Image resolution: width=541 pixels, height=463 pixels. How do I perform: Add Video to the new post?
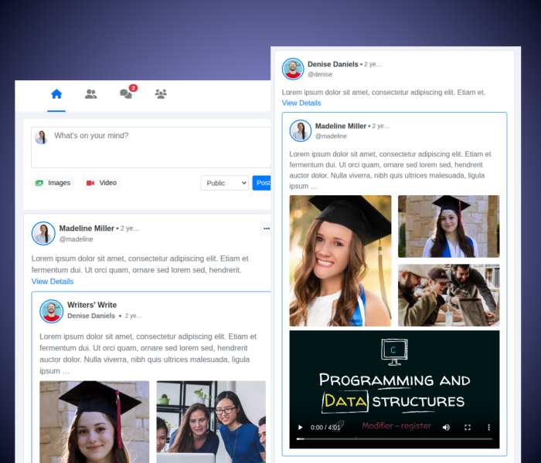[x=101, y=183]
